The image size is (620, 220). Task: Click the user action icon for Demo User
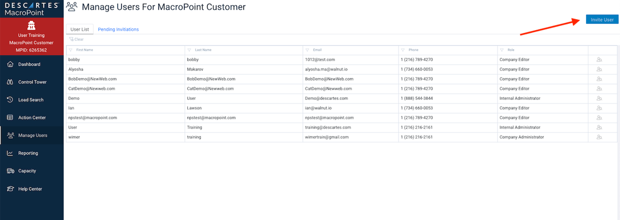[599, 98]
